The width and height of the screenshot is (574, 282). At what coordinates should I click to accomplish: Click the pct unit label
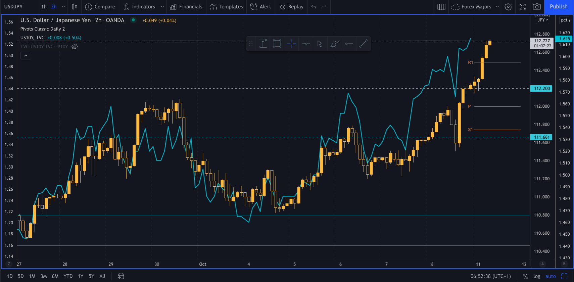click(564, 20)
